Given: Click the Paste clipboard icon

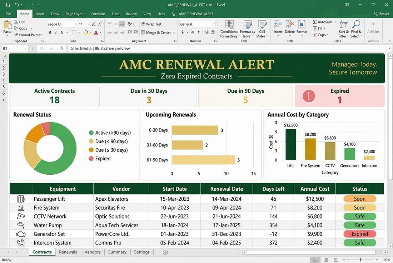Looking at the screenshot, I should point(7,25).
